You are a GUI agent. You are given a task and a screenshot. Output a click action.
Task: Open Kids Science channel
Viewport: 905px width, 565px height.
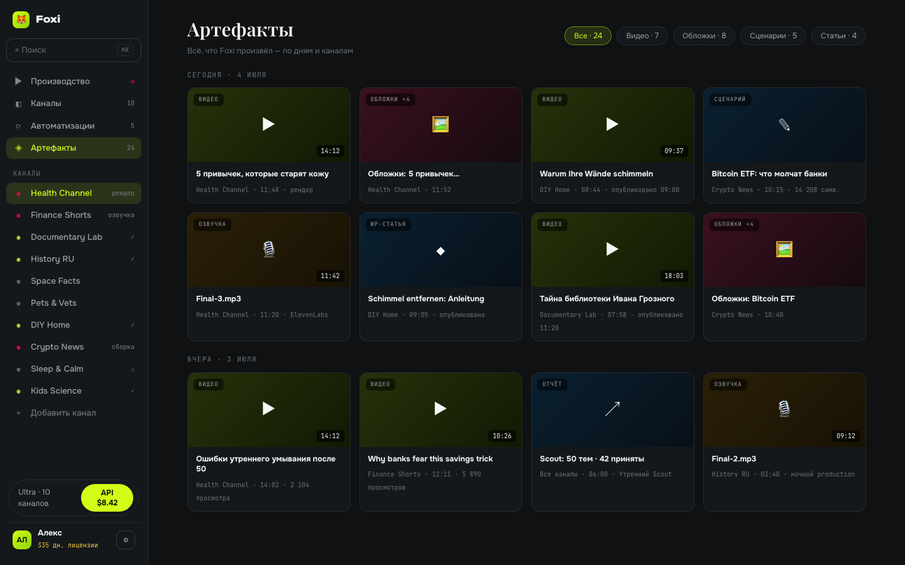pyautogui.click(x=74, y=391)
